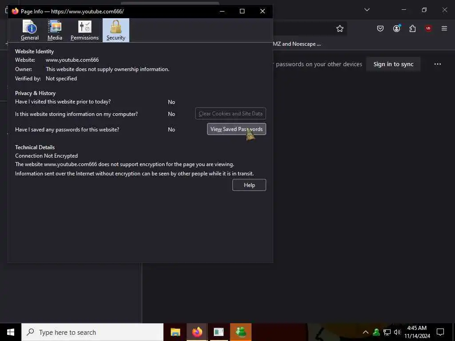Show hidden system tray icons
Viewport: 455px width, 341px height.
tap(366, 332)
